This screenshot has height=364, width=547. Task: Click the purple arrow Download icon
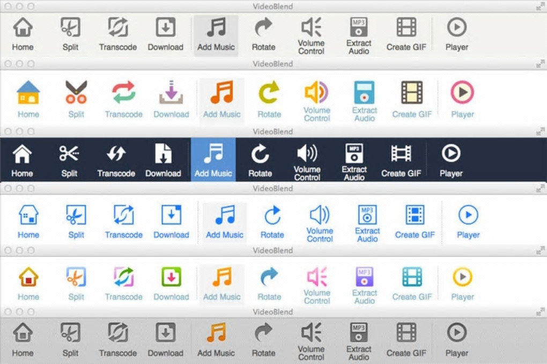171,92
